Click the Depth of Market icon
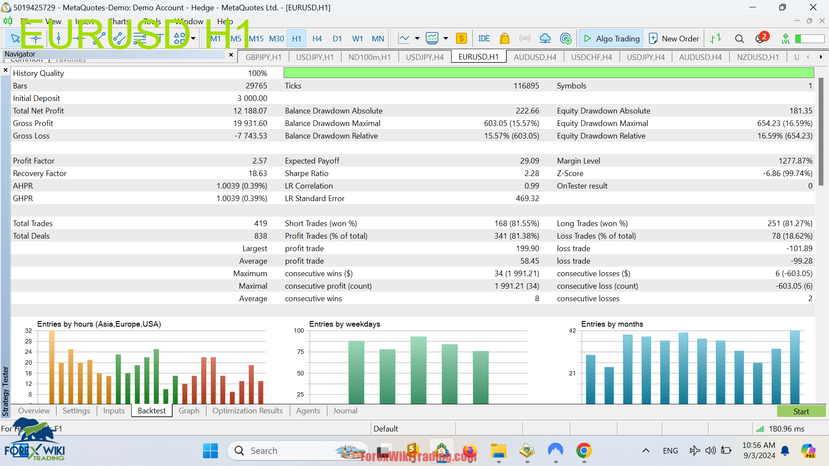This screenshot has width=829, height=466. [x=716, y=39]
